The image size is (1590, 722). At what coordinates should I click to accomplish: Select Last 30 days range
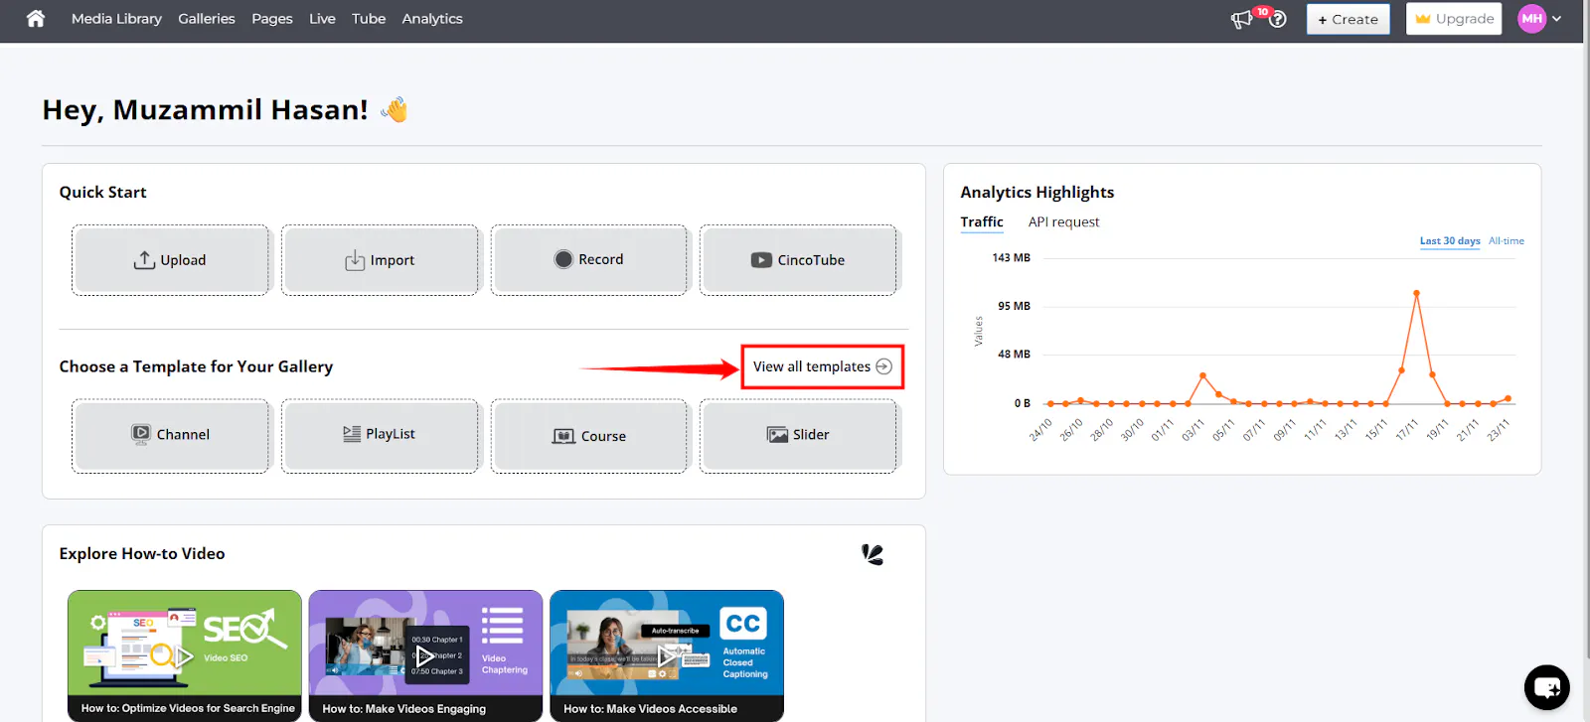(x=1450, y=241)
